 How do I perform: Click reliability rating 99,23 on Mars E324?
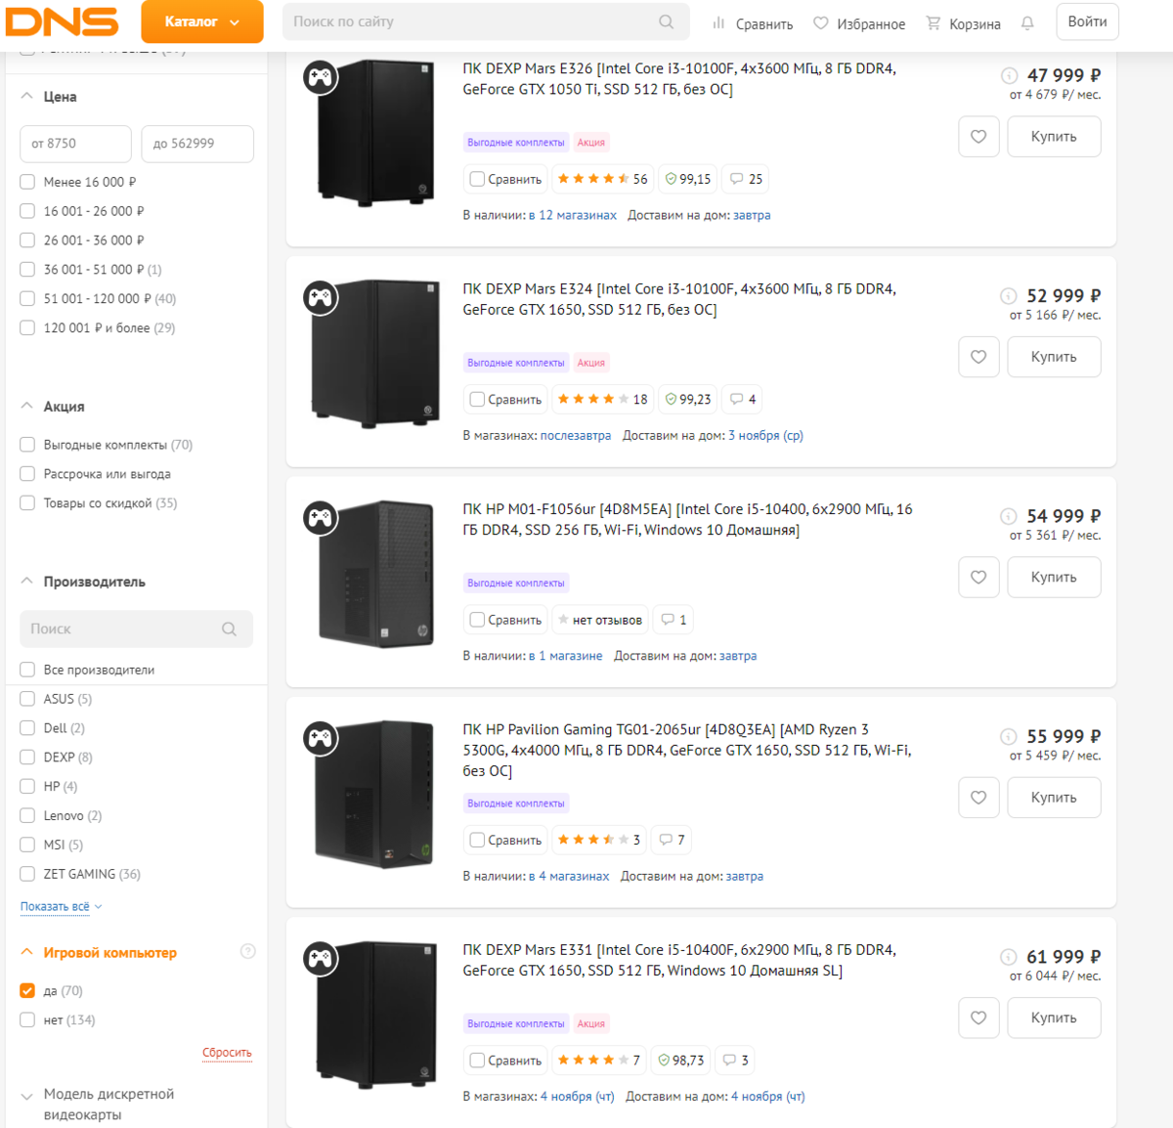pos(688,399)
